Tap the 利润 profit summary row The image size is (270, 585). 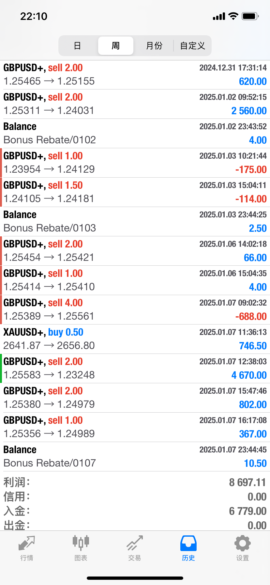point(135,482)
